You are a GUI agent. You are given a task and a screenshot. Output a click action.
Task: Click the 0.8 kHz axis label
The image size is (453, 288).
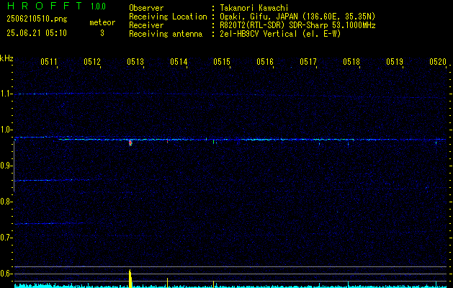point(6,202)
